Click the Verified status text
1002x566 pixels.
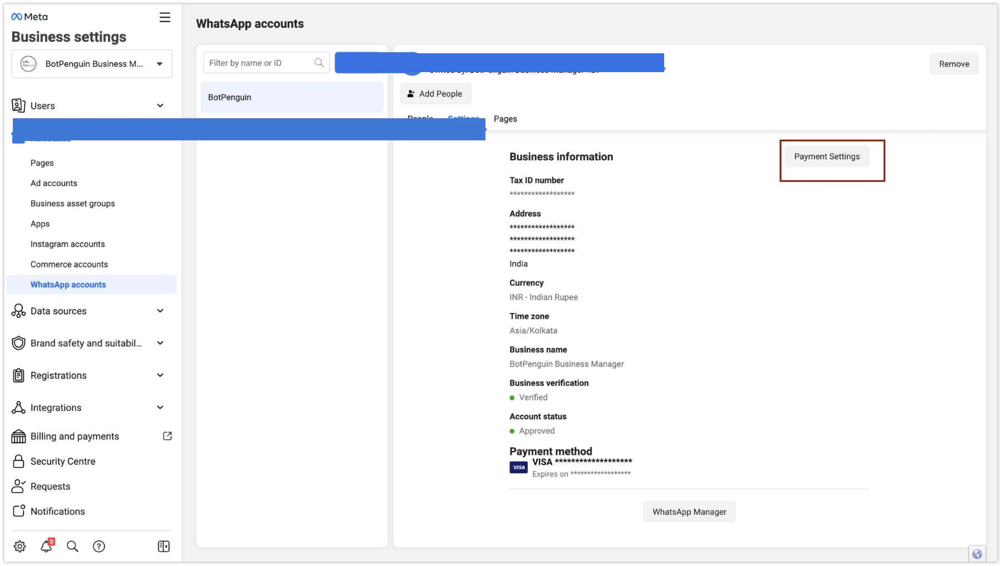pos(533,397)
